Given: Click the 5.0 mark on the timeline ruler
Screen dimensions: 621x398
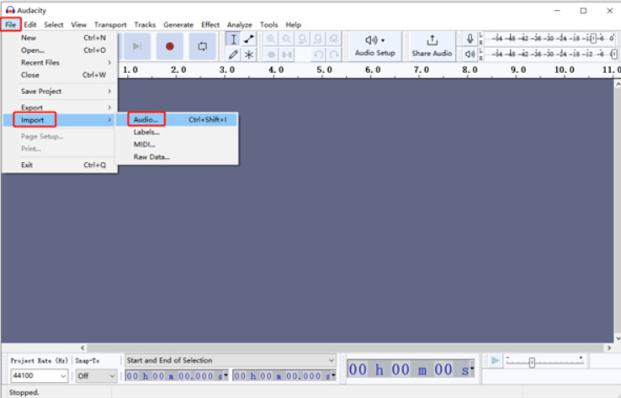Looking at the screenshot, I should (x=324, y=70).
